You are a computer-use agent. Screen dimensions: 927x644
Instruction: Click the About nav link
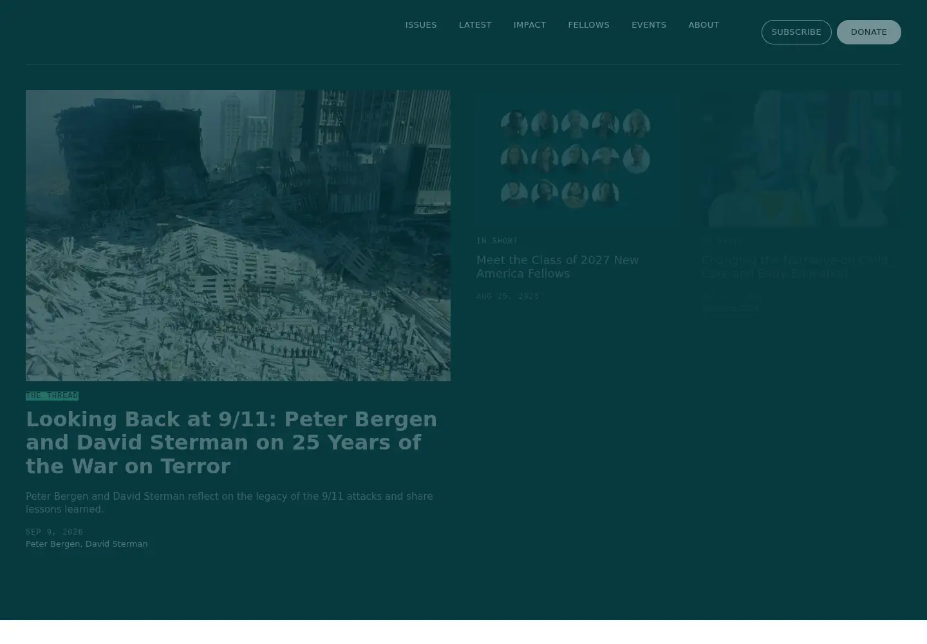[704, 25]
